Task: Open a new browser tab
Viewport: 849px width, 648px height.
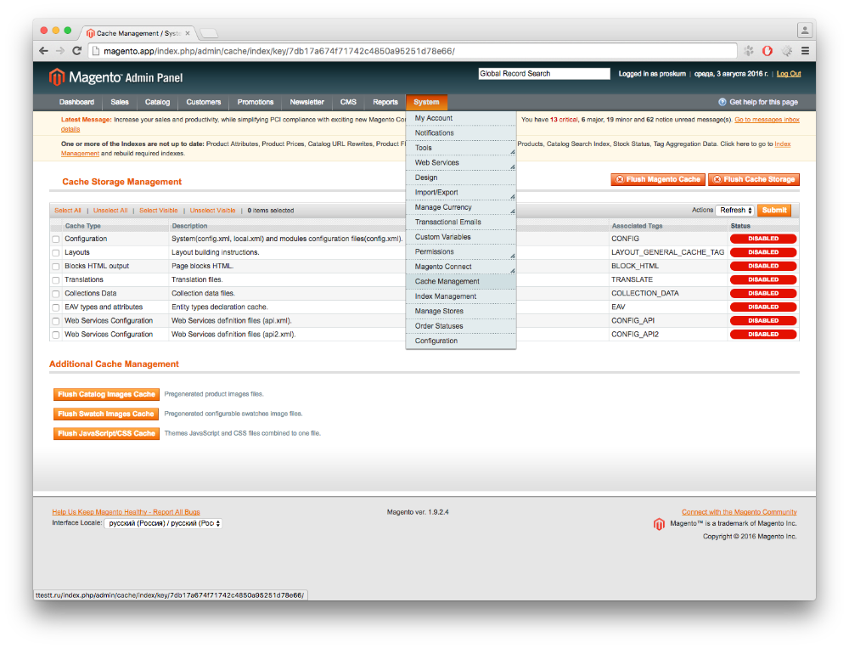Action: (x=209, y=34)
